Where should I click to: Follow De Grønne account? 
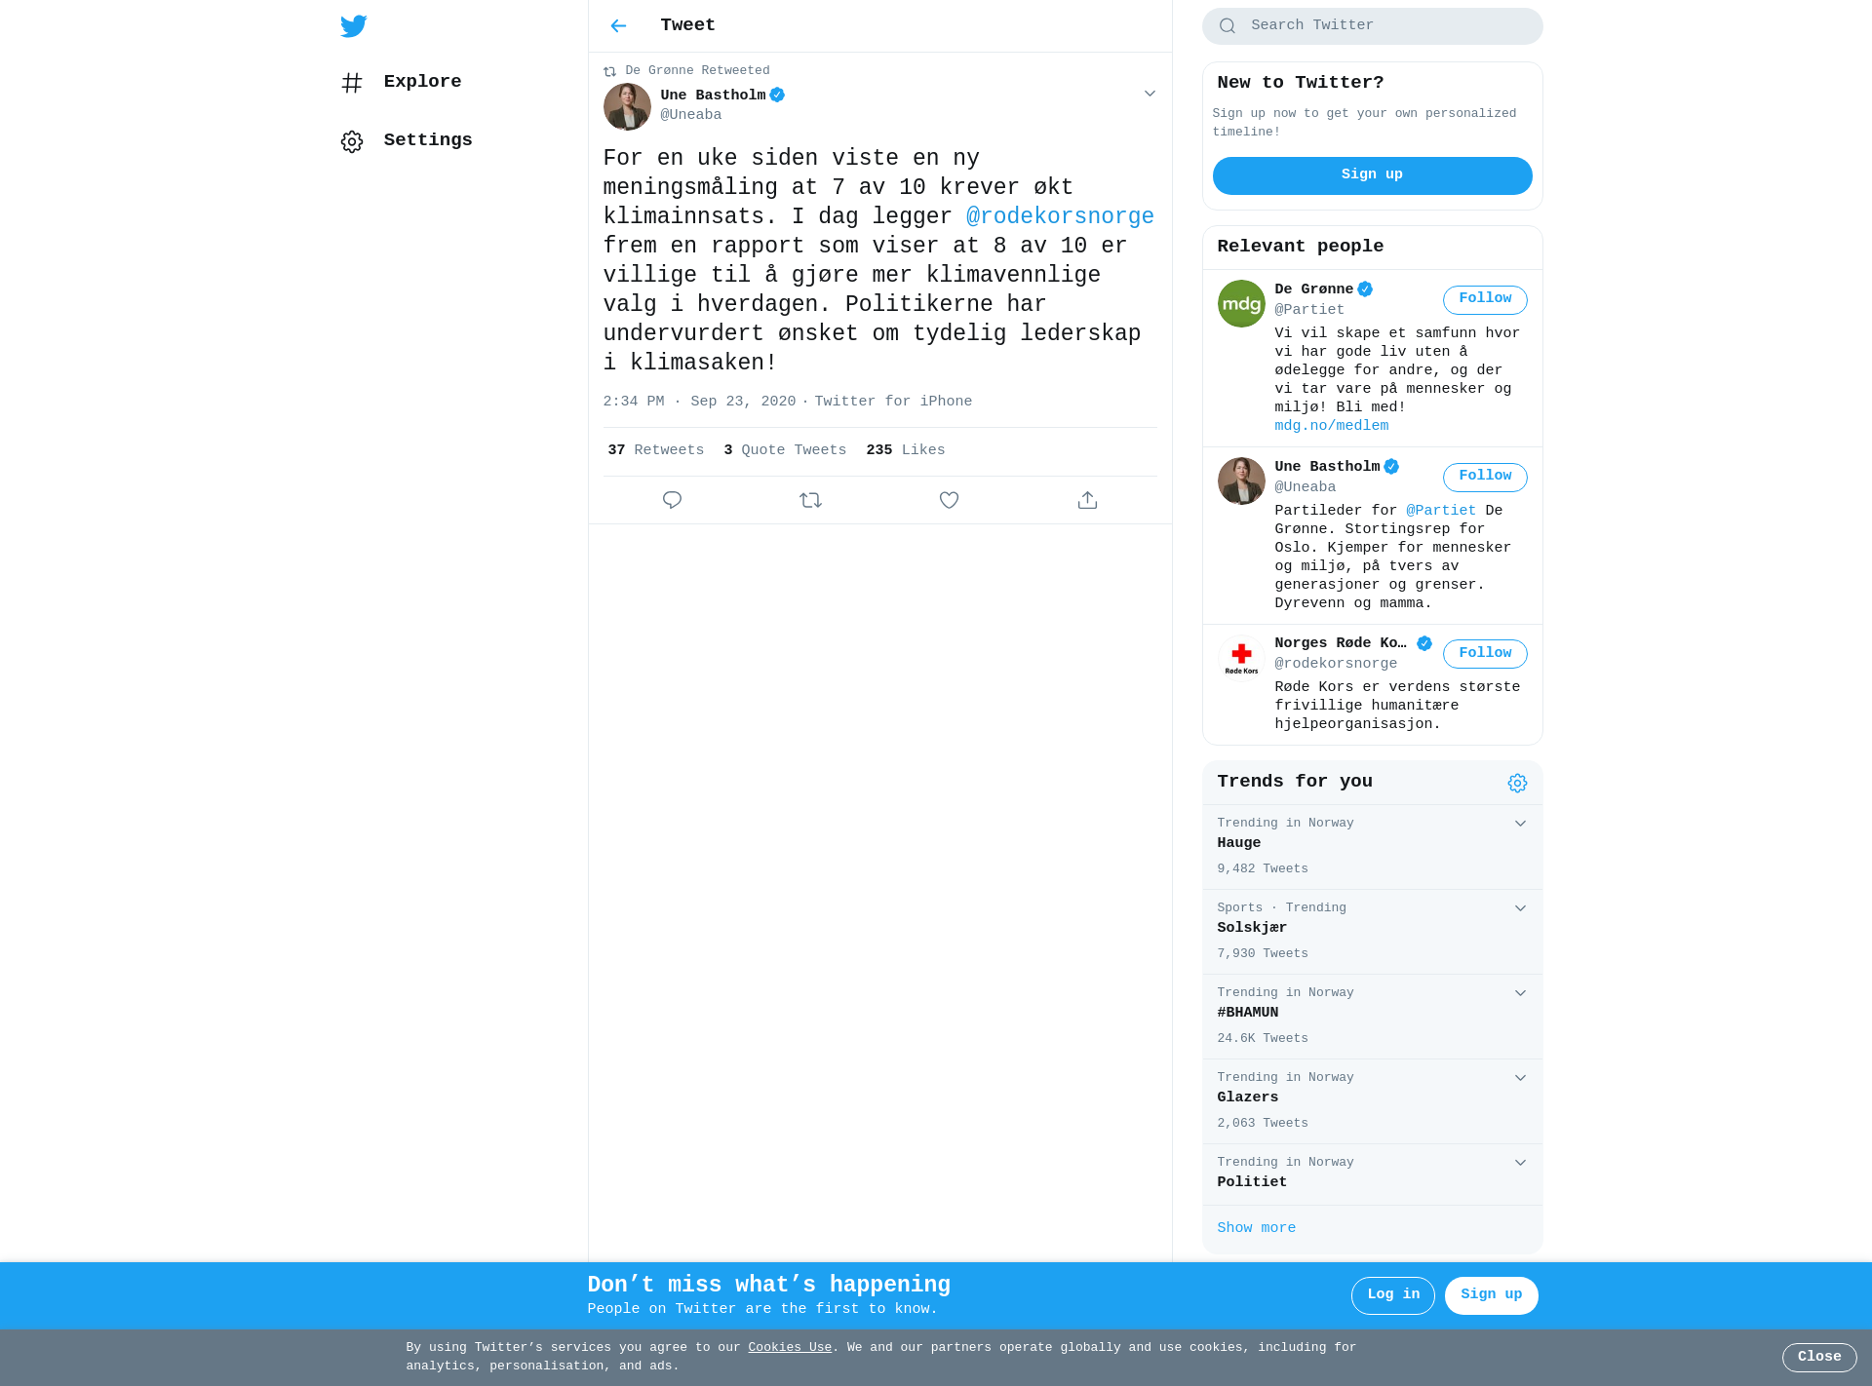(1485, 299)
